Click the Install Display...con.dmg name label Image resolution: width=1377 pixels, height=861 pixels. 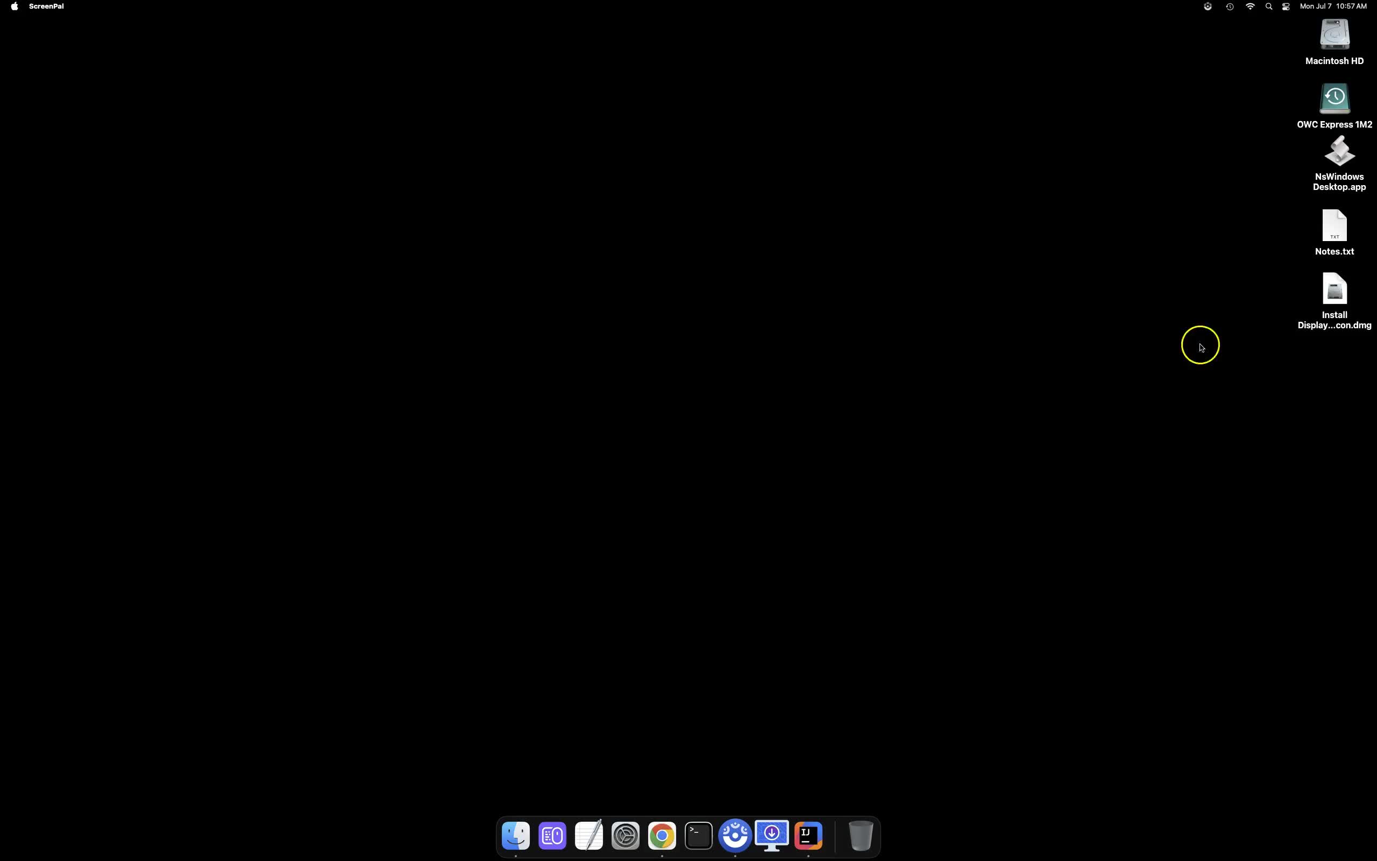click(1335, 320)
